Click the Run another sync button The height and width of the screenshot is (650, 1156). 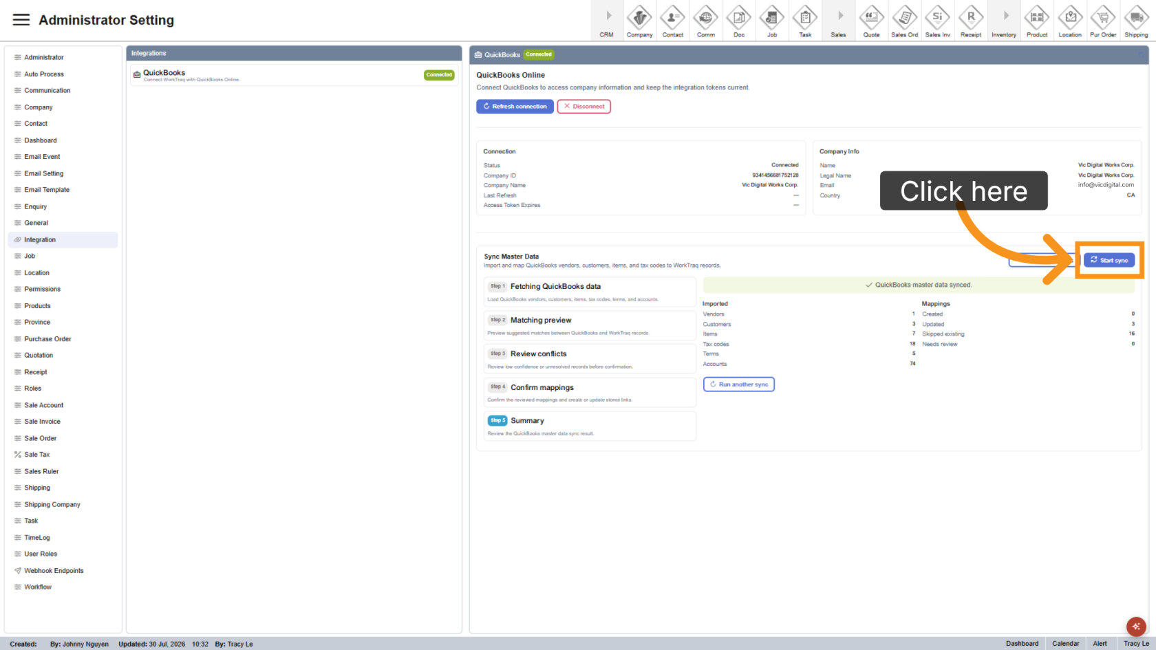(739, 384)
